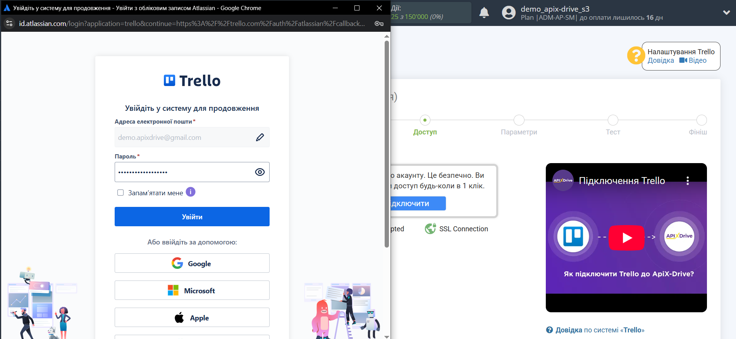The width and height of the screenshot is (736, 339).
Task: Open the info icon beside 'Запам'ятати мене'
Action: (x=191, y=192)
